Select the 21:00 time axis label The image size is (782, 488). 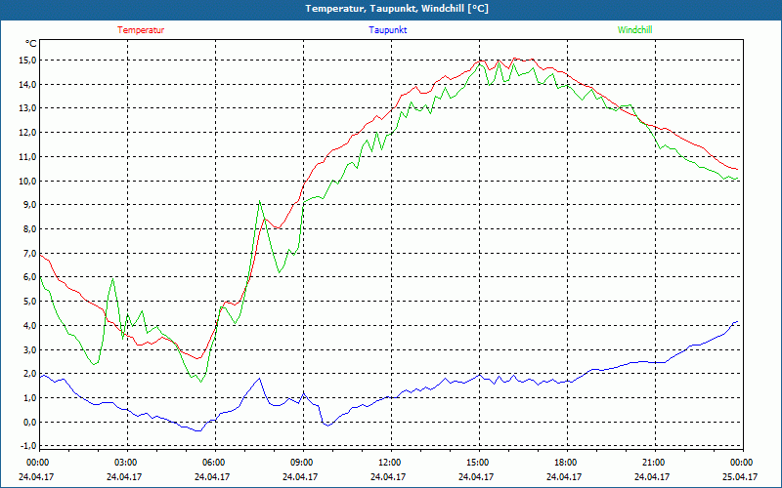(652, 463)
